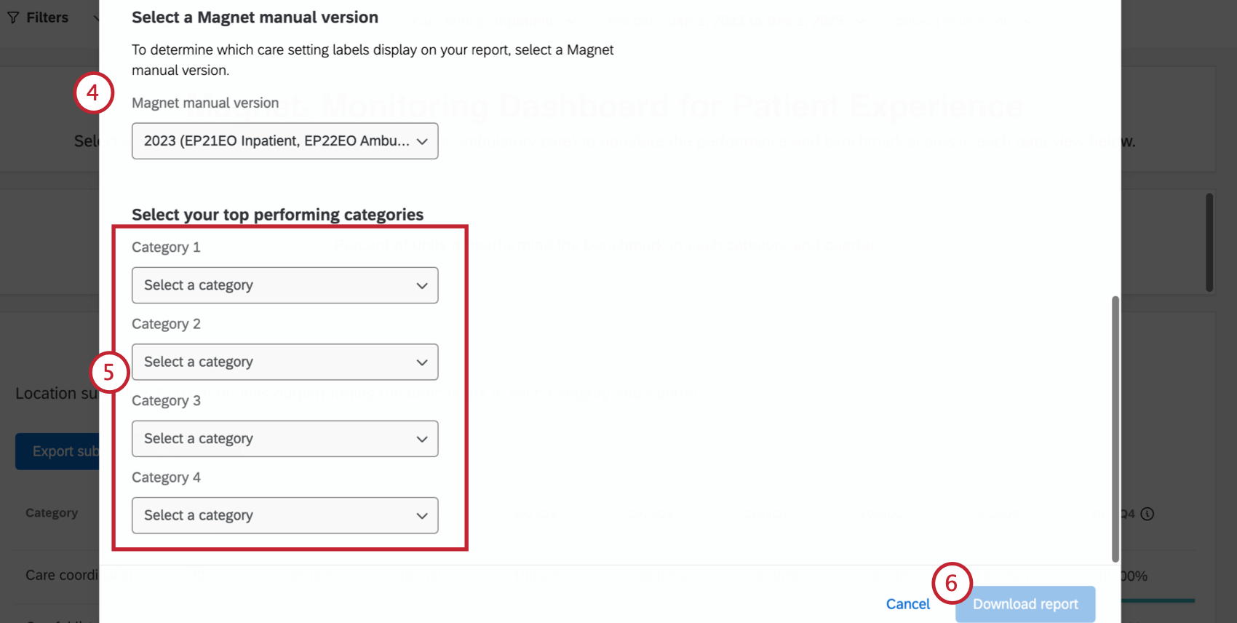Expand the chevron next to Filters
The height and width of the screenshot is (623, 1237).
click(98, 17)
